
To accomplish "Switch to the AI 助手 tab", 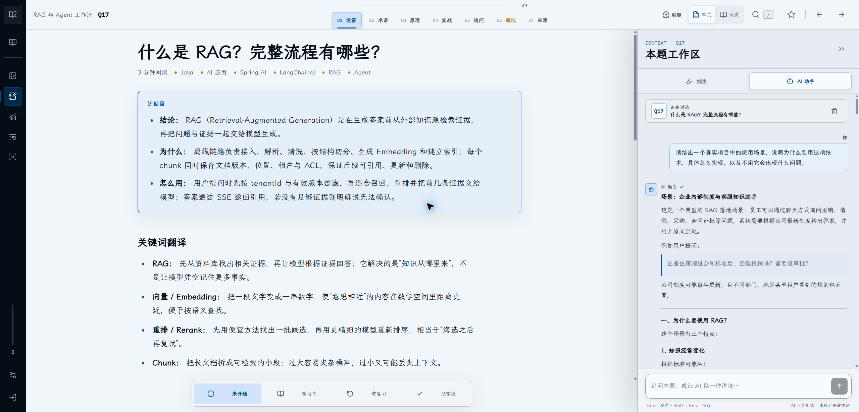I will (x=800, y=81).
